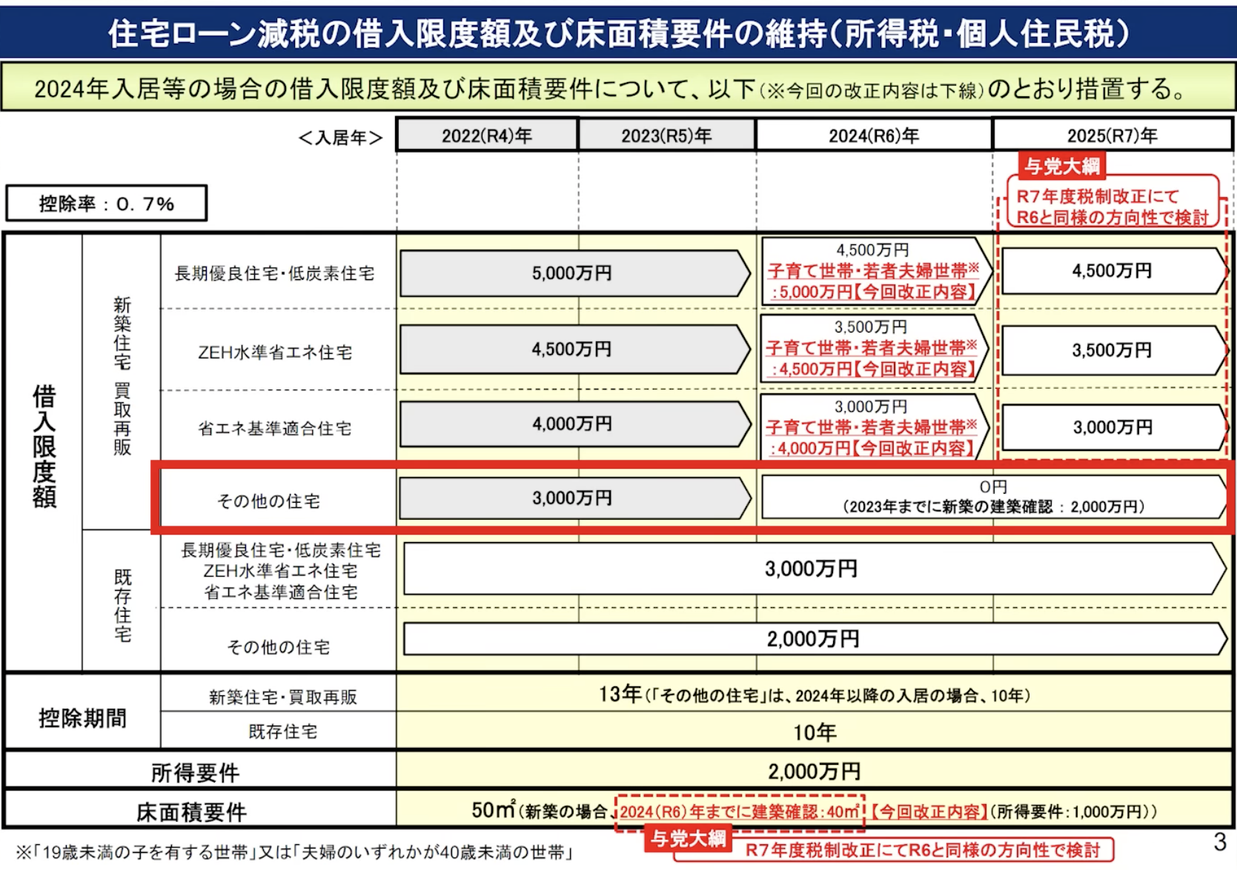Viewport: 1237px width, 870px height.
Task: Click the 3,000万円 arrow in the 新築 その他の住宅 row
Action: coord(574,498)
